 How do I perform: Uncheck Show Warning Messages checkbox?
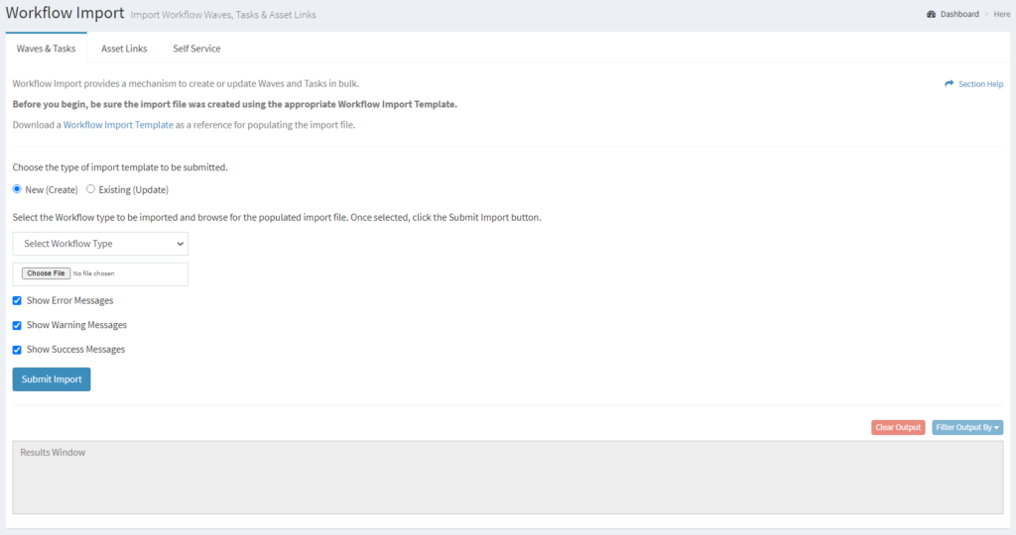17,325
